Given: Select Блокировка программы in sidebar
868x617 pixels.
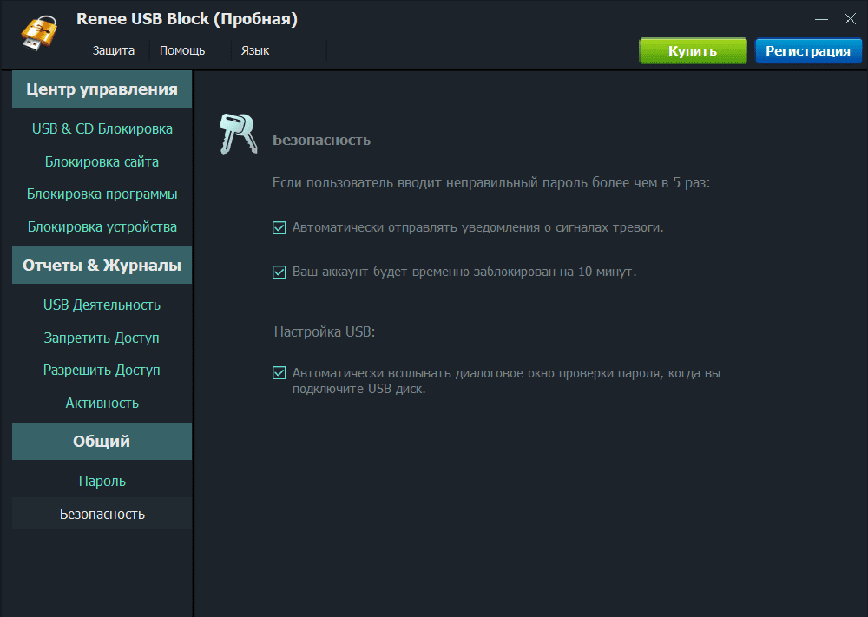Looking at the screenshot, I should [x=102, y=194].
